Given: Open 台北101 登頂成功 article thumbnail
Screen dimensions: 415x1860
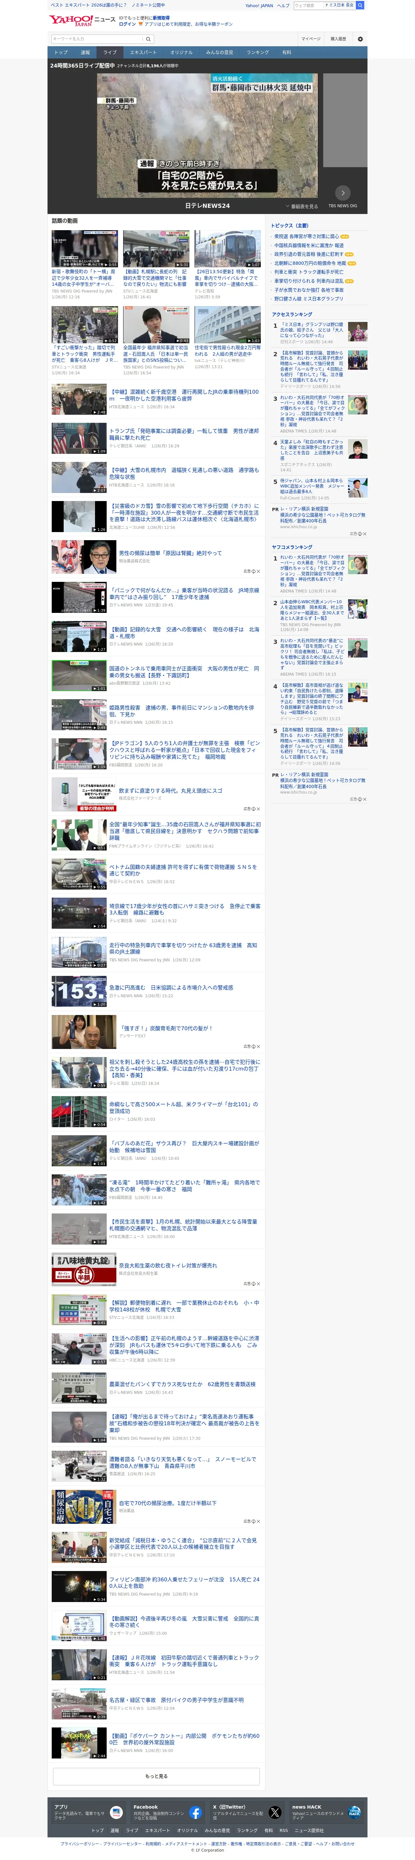Looking at the screenshot, I should 79,1112.
